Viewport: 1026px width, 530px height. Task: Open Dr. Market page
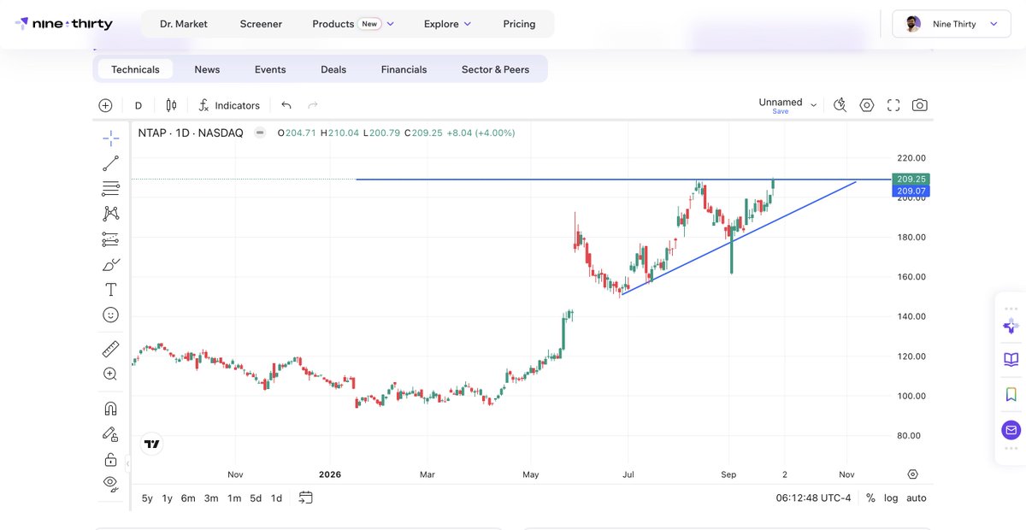coord(184,24)
